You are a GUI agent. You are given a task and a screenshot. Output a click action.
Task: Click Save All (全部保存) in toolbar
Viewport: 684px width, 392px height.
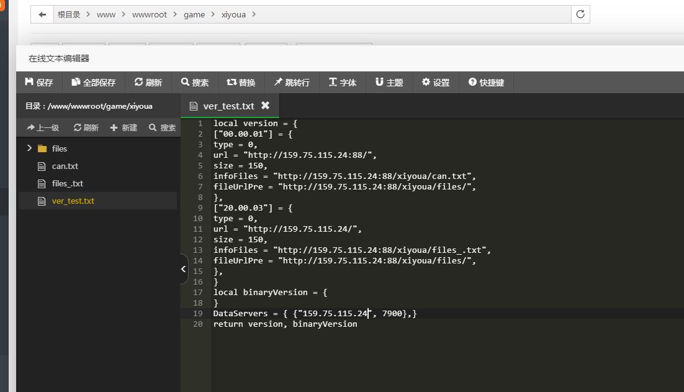coord(94,82)
